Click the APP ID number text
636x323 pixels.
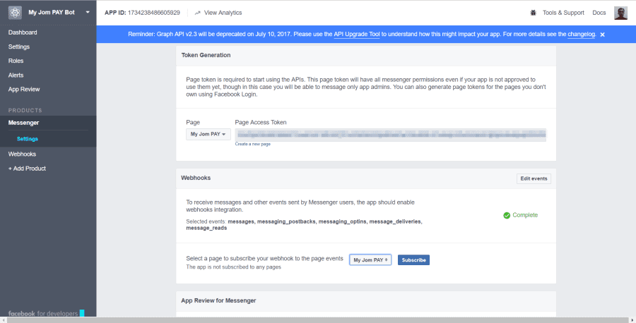point(154,13)
